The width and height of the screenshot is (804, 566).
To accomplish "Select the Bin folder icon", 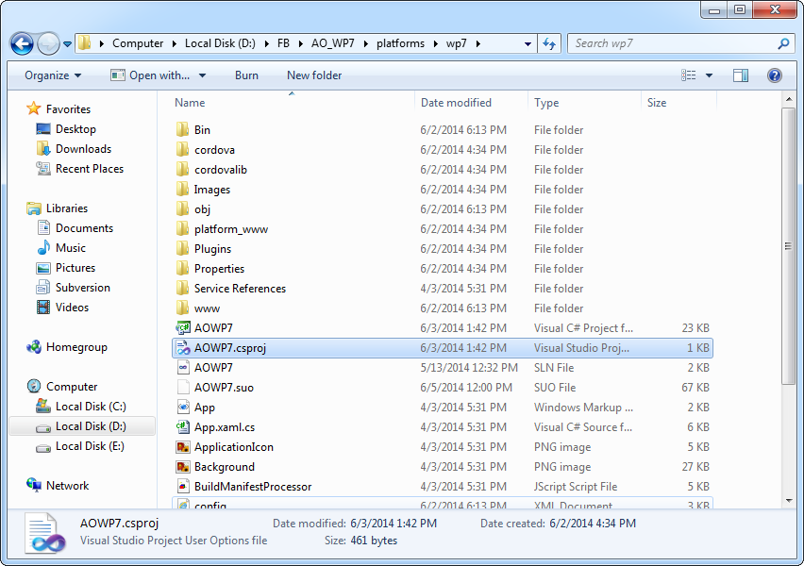I will click(182, 130).
